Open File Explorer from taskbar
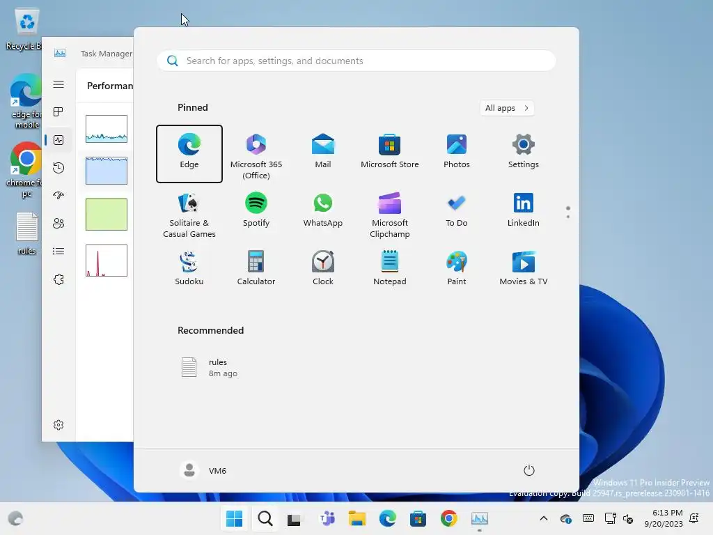 [x=357, y=518]
